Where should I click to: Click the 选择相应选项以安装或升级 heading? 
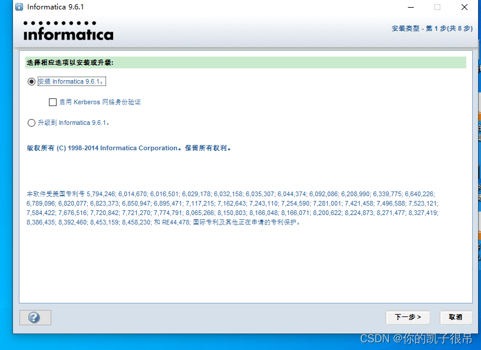(70, 62)
